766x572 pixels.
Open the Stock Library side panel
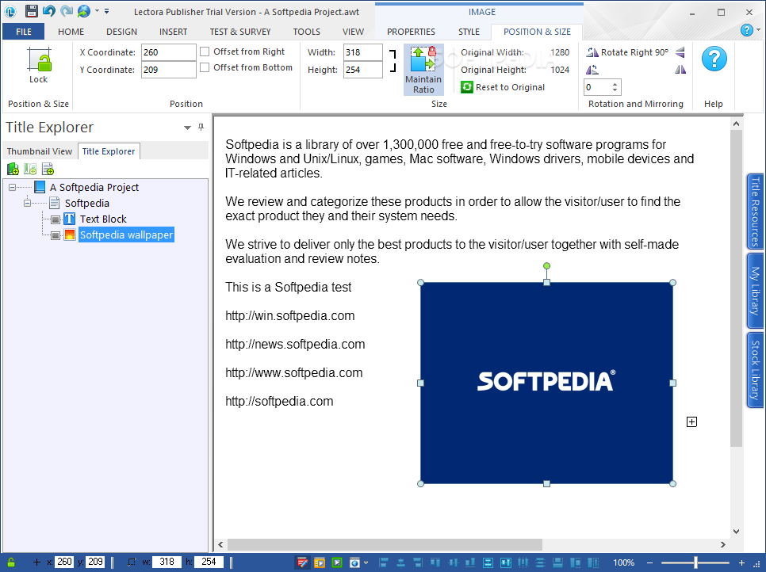pyautogui.click(x=755, y=370)
